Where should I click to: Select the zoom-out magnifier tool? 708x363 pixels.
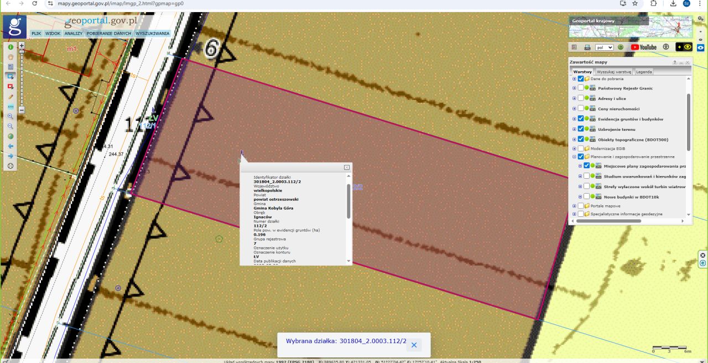click(11, 126)
